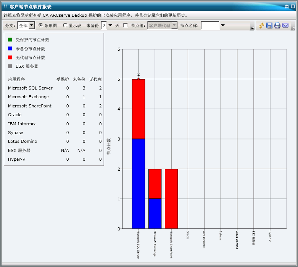Select the 显示表 radio button
The image size is (298, 267).
coord(65,25)
